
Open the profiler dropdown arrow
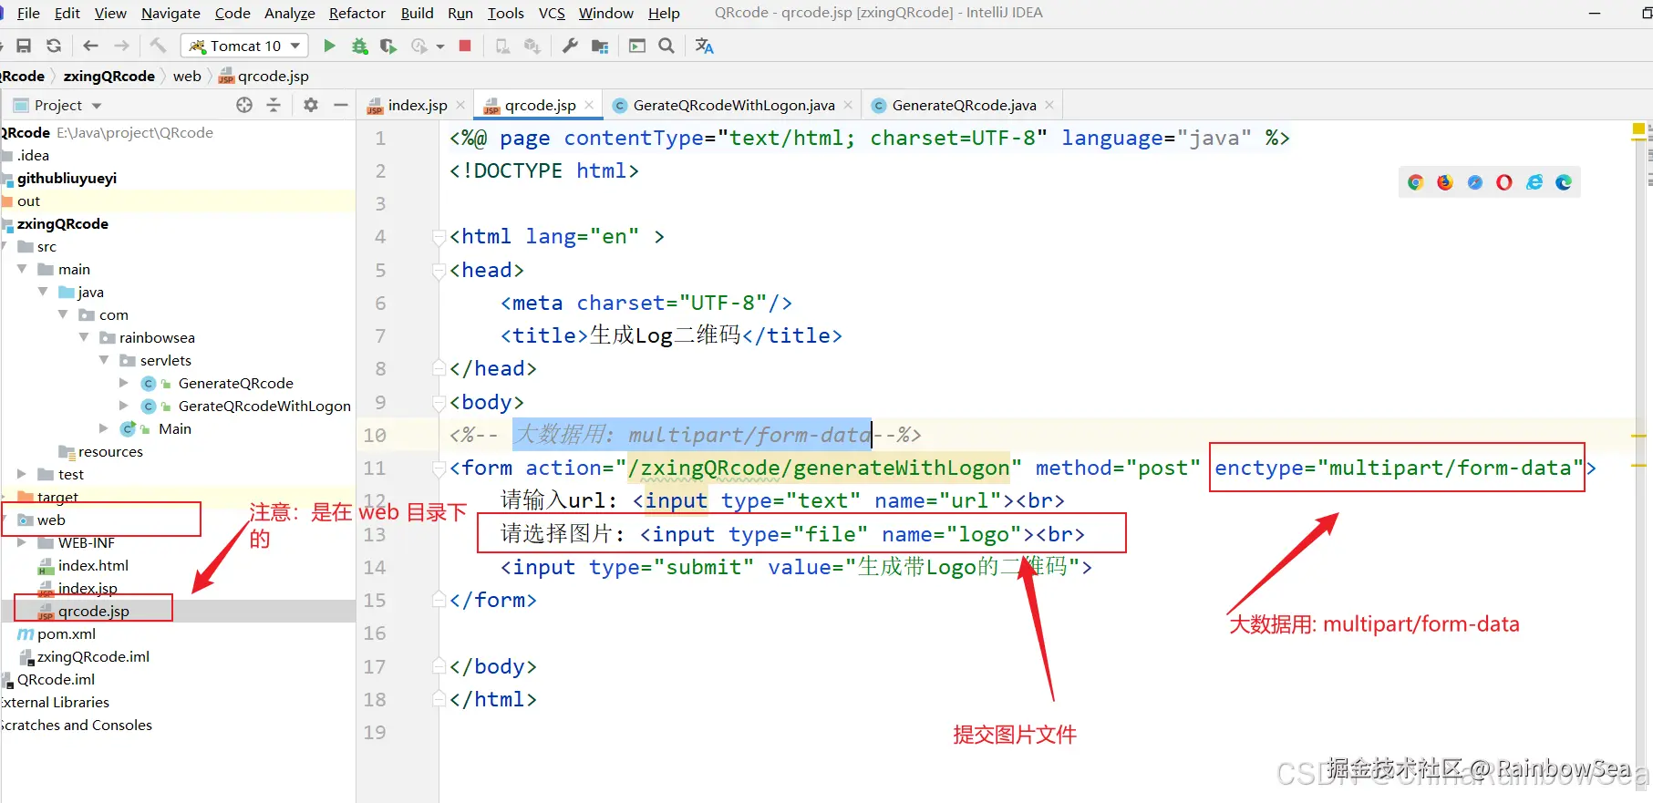pos(440,46)
